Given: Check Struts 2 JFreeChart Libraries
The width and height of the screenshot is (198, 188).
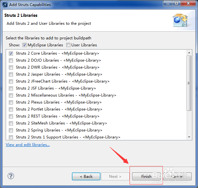Looking at the screenshot, I should tap(11, 81).
